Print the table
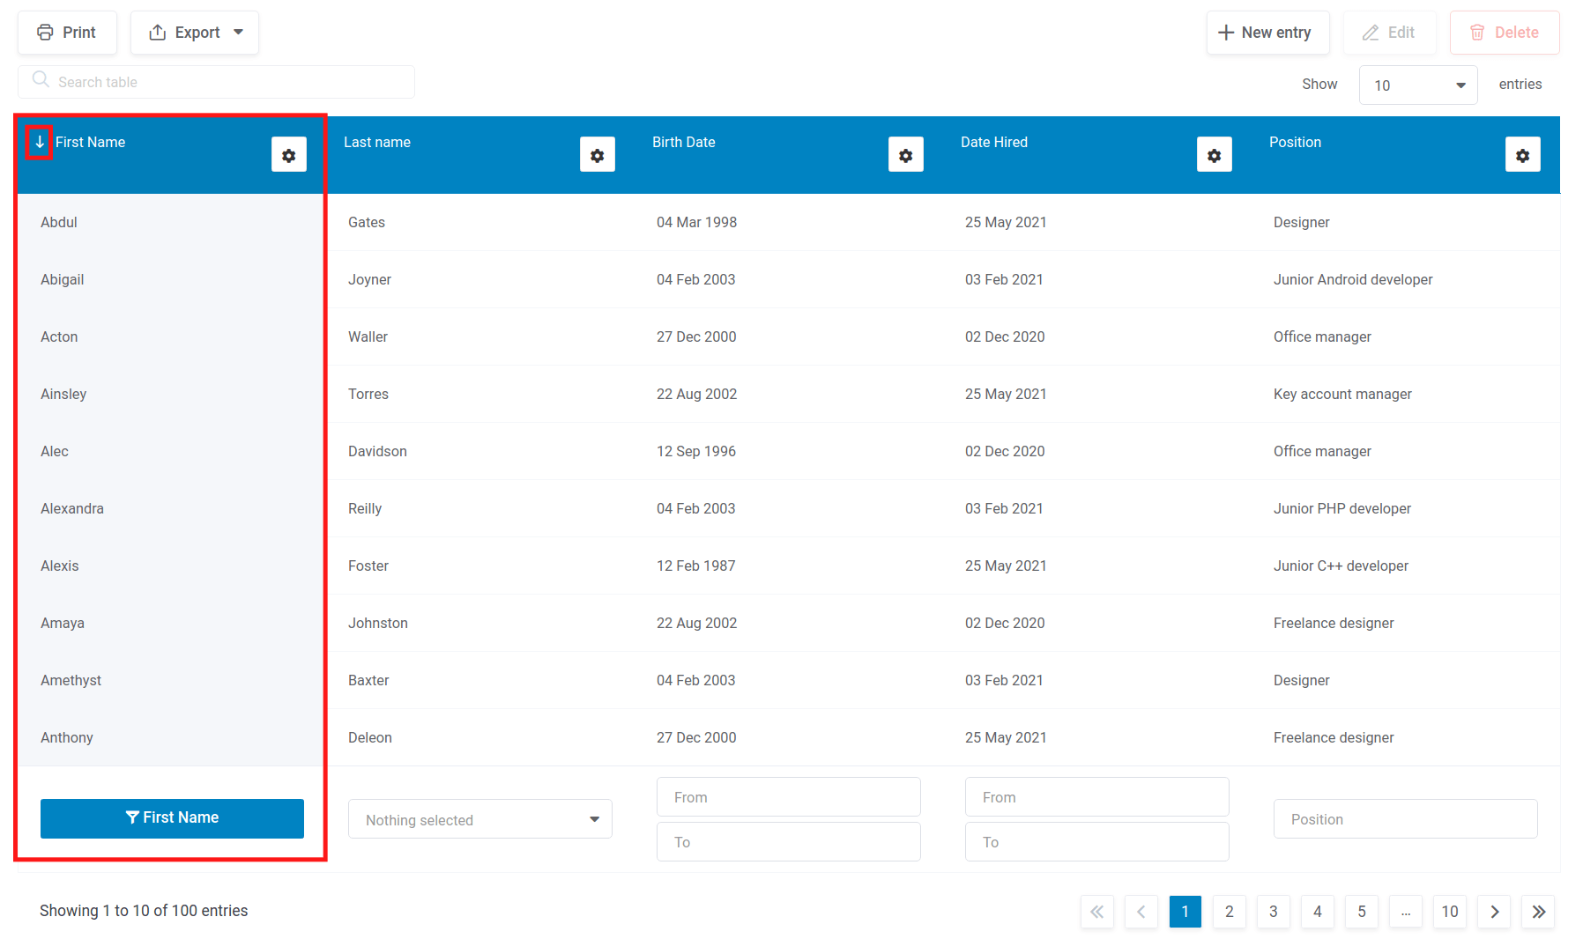 [67, 32]
